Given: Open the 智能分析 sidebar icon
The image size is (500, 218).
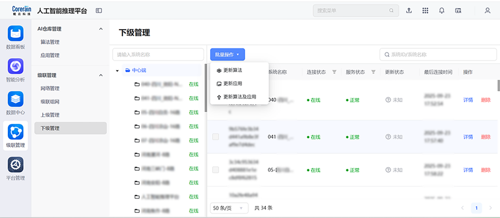Looking at the screenshot, I should point(16,66).
